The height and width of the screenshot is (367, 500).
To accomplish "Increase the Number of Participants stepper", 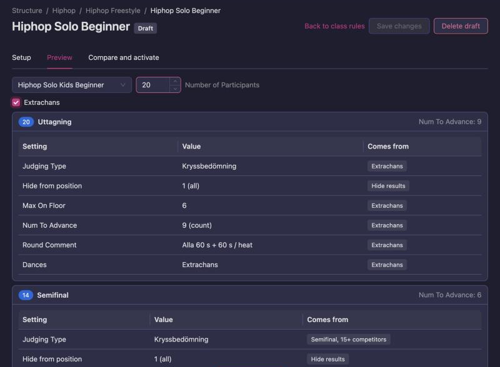I will point(175,81).
